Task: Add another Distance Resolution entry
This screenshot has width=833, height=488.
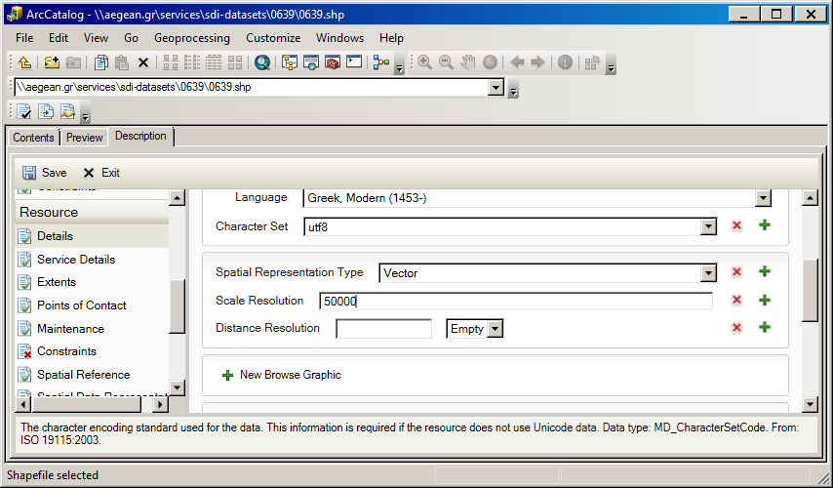Action: click(765, 327)
